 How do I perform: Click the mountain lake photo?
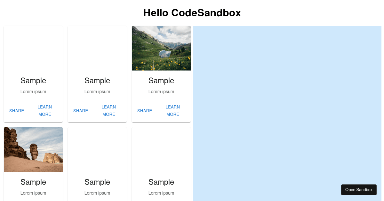(x=161, y=48)
